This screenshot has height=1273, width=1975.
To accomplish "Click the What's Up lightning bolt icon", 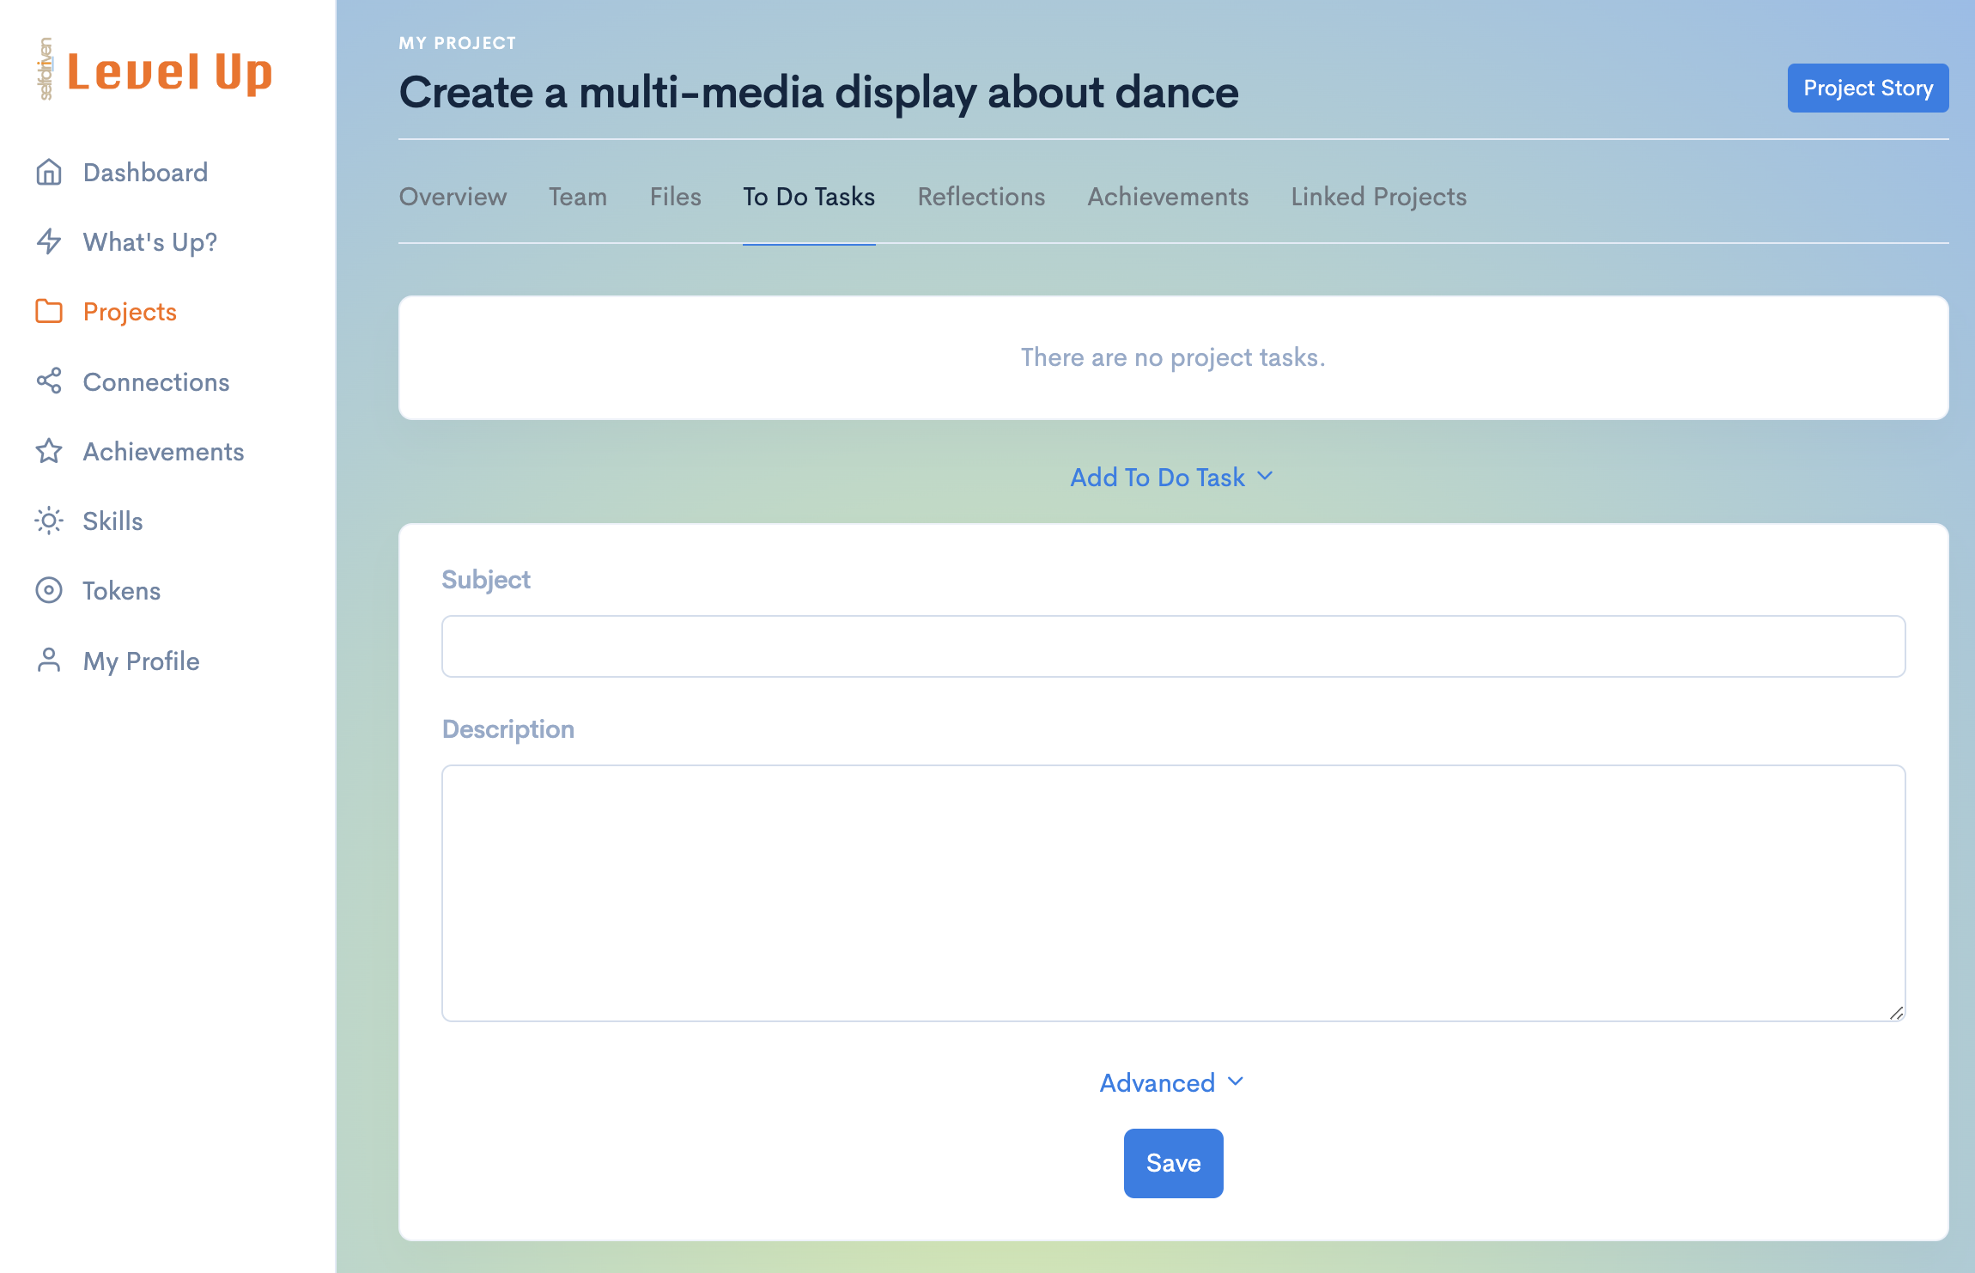I will click(49, 242).
